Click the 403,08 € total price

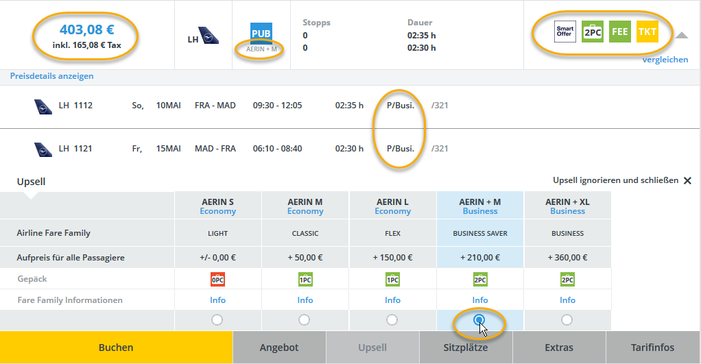(86, 29)
